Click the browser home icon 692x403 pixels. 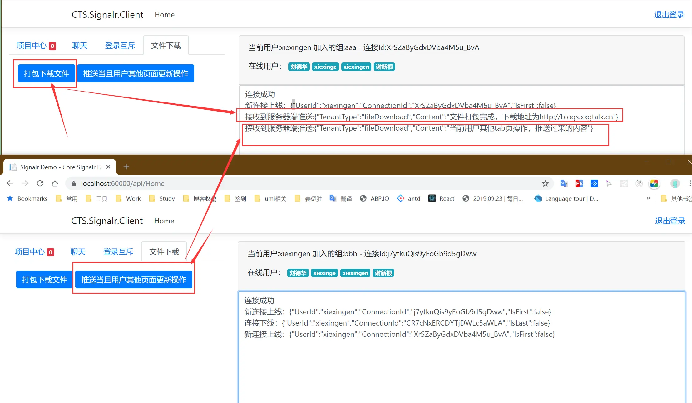click(x=55, y=183)
